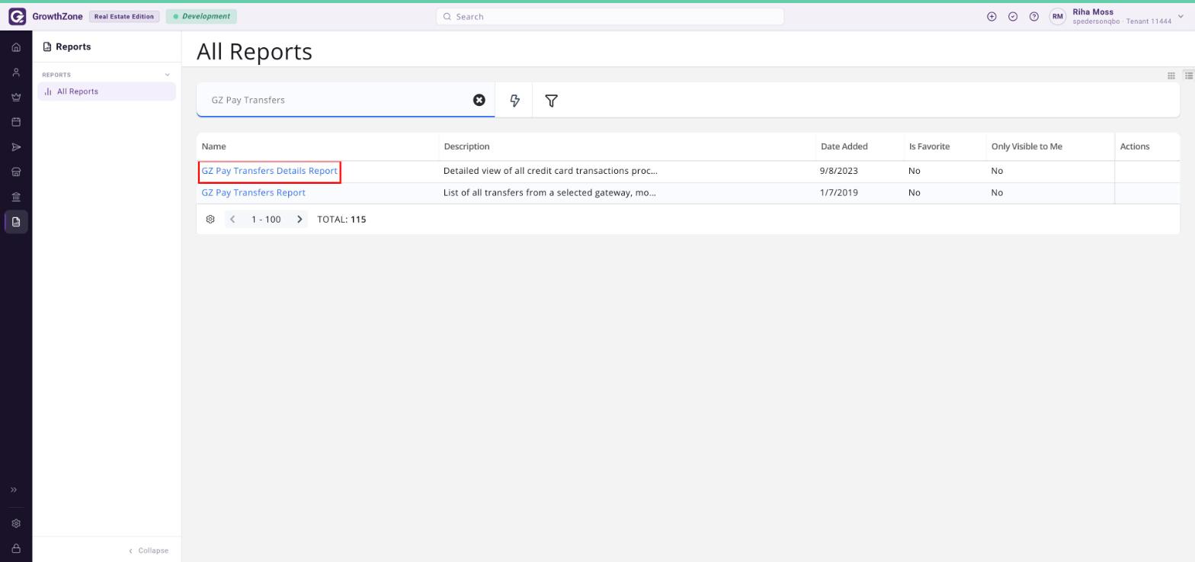Screen dimensions: 1195x562
Task: Open the storefront icon in the left rail
Action: [16, 172]
